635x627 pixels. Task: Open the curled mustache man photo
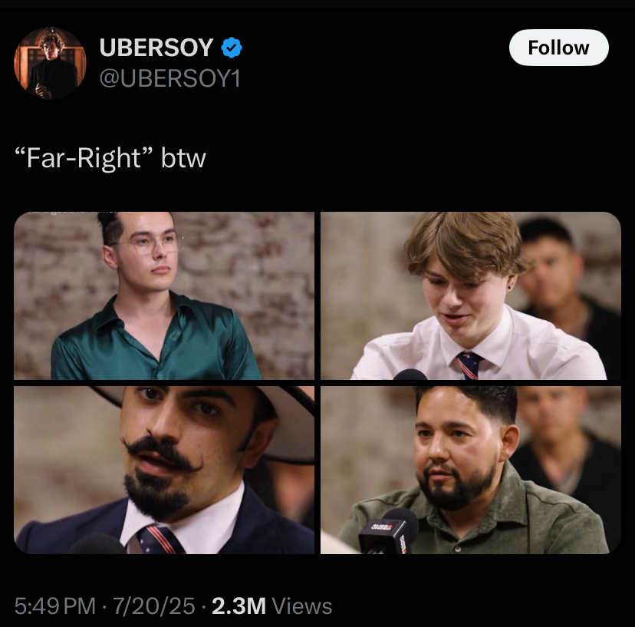coord(164,470)
